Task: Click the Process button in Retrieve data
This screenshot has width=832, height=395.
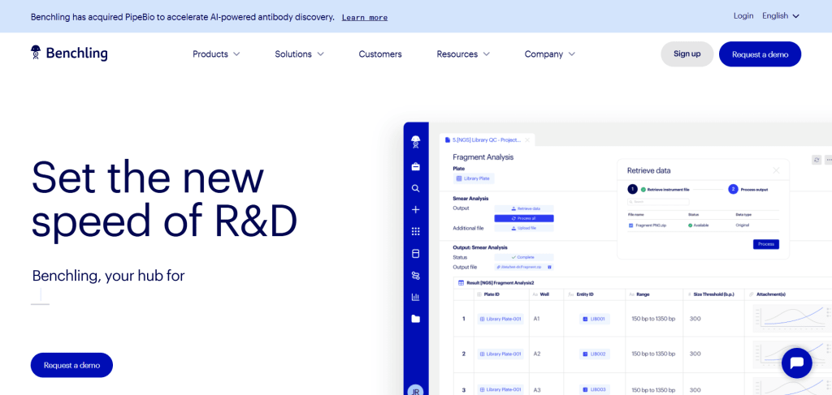Action: (x=765, y=244)
